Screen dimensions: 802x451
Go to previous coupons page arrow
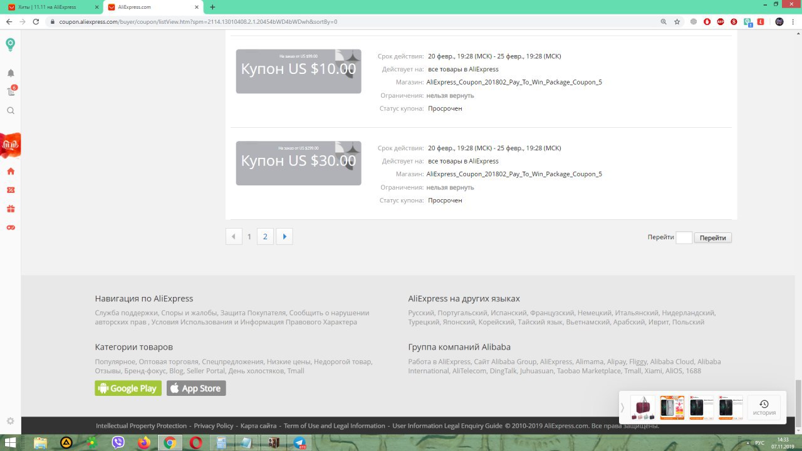[234, 237]
